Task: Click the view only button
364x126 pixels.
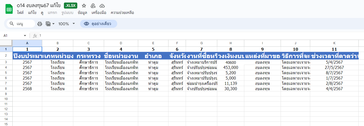Action: pos(99,24)
